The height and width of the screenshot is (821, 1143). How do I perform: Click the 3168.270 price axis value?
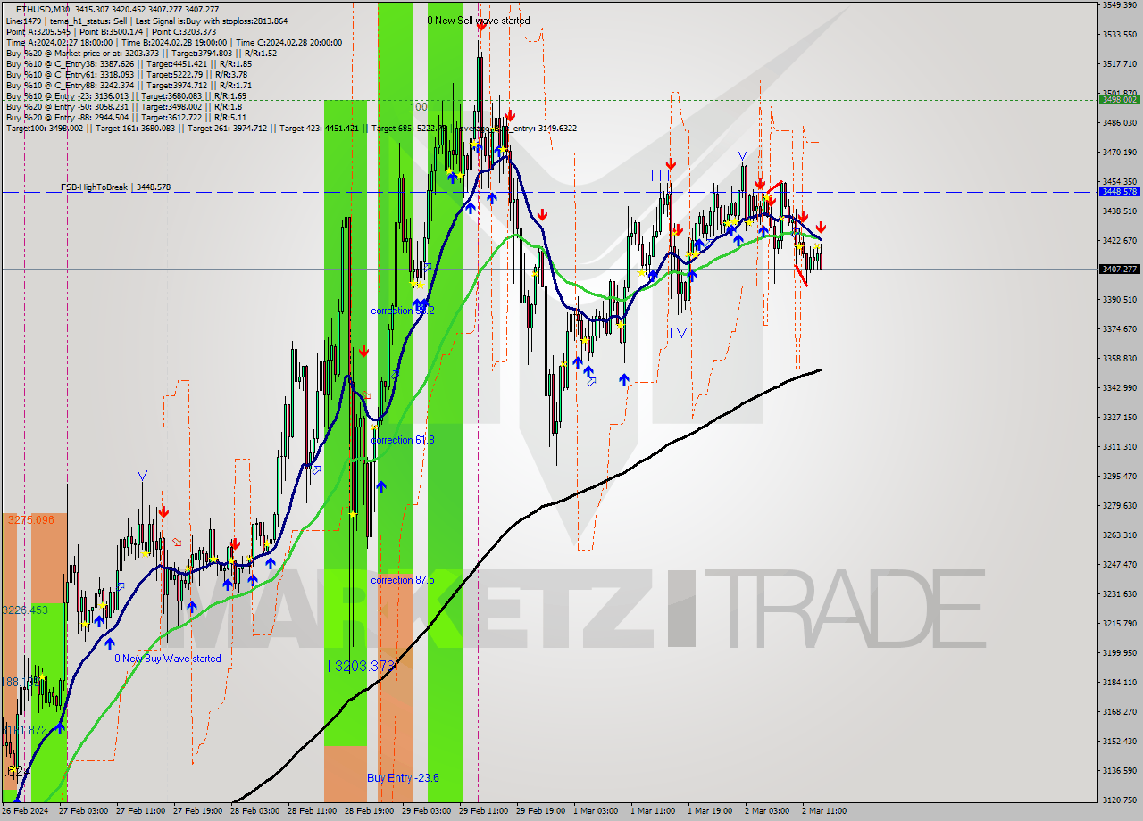(1119, 712)
